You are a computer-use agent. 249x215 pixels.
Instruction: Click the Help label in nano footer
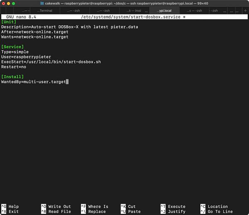point(14,207)
